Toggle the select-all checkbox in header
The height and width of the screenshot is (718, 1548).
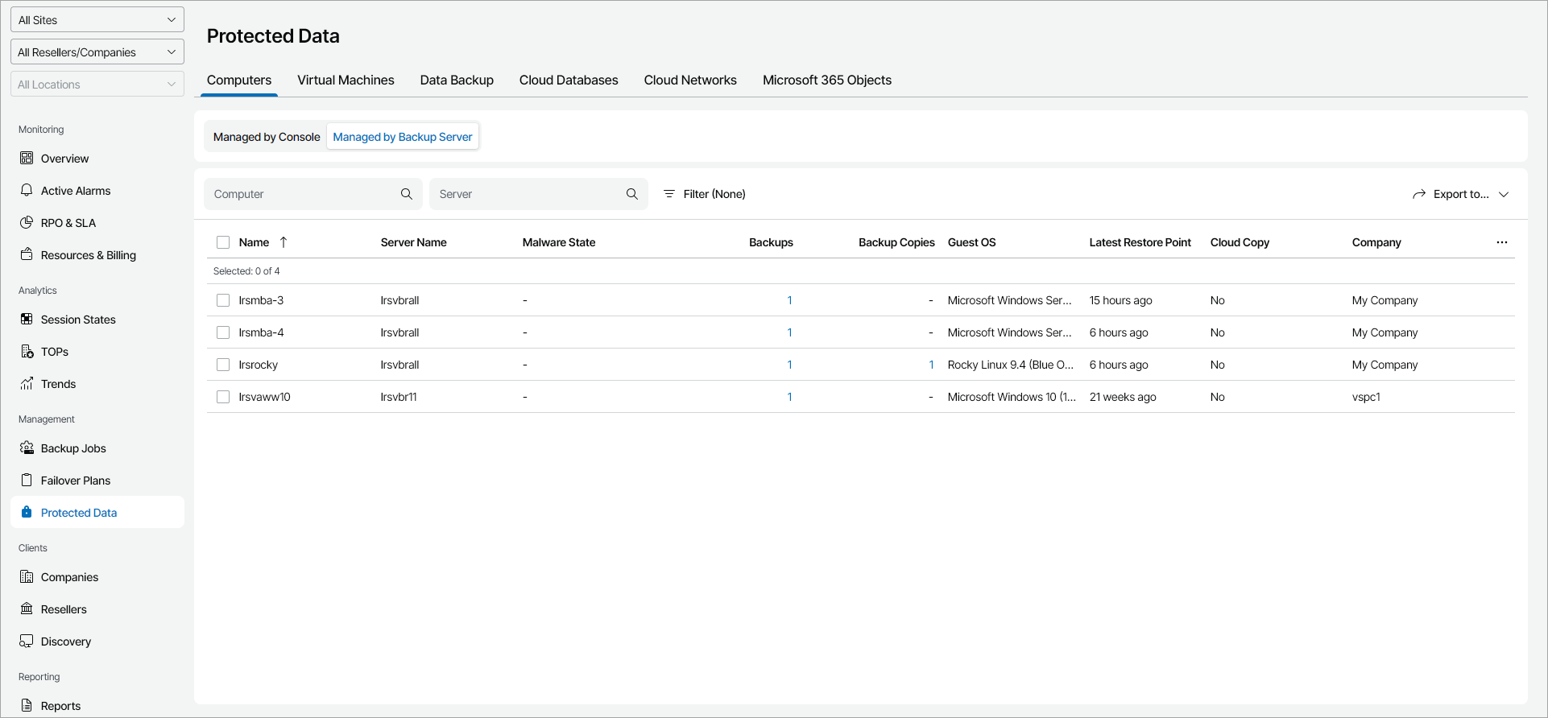tap(223, 242)
